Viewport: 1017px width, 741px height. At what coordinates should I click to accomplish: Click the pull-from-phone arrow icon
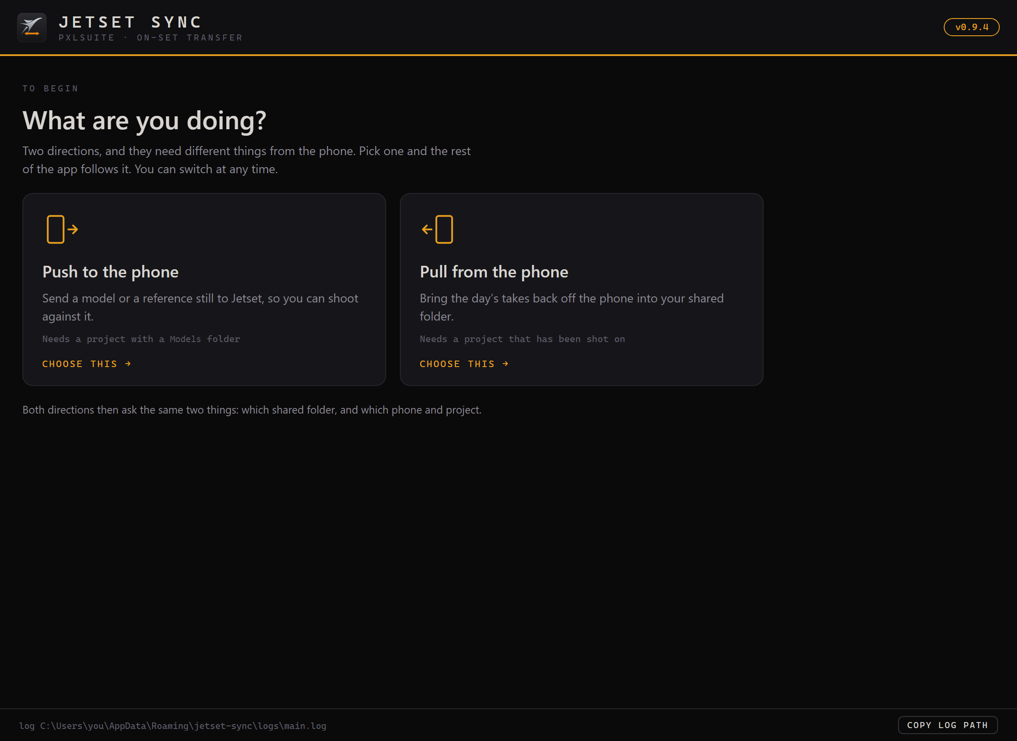pyautogui.click(x=437, y=229)
